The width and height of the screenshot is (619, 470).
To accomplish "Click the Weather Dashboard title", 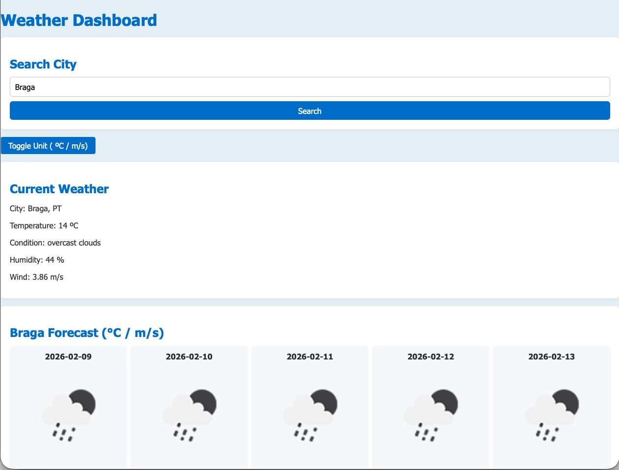I will click(x=78, y=20).
